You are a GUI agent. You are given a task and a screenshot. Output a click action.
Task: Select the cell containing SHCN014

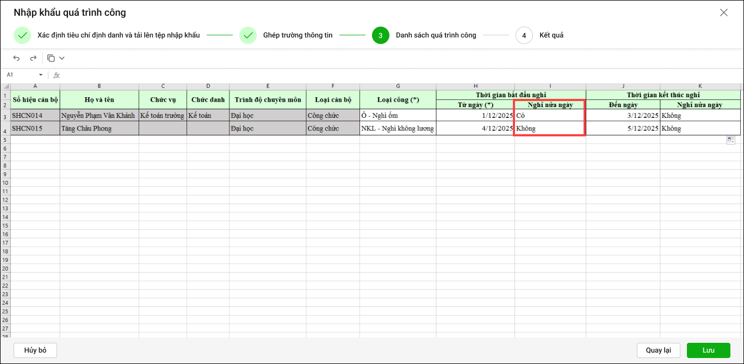[x=35, y=116]
